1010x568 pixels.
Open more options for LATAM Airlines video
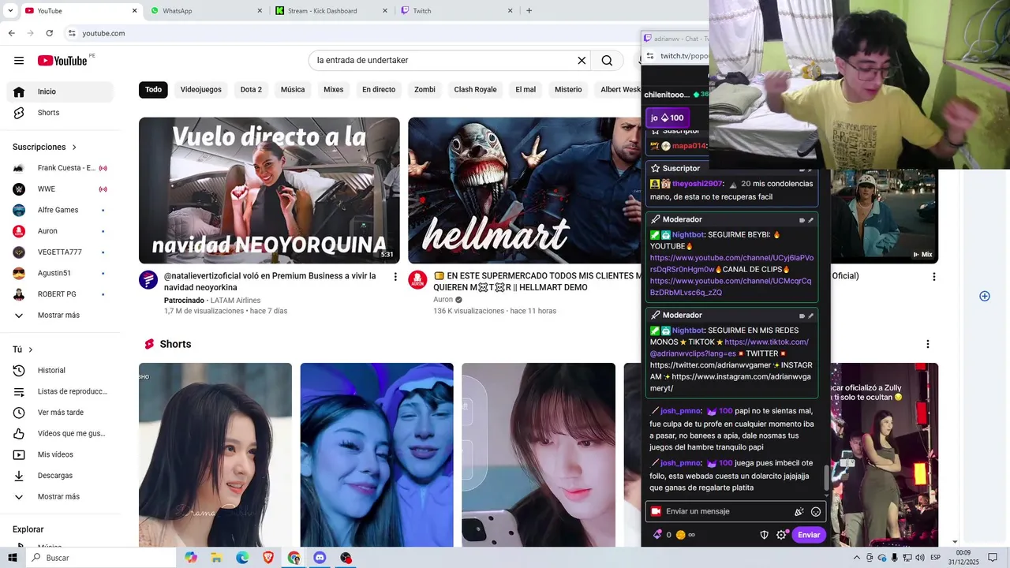[395, 277]
